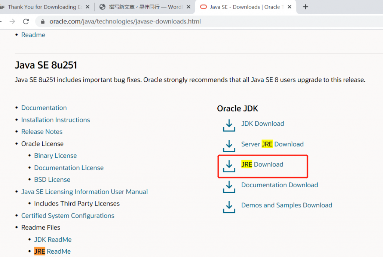Close the Thank You for Downloading tab

[88, 7]
